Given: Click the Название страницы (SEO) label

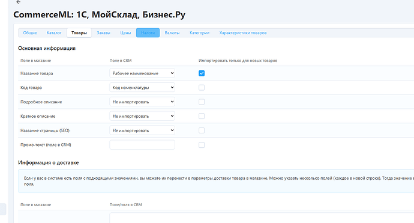Looking at the screenshot, I should pyautogui.click(x=45, y=130).
